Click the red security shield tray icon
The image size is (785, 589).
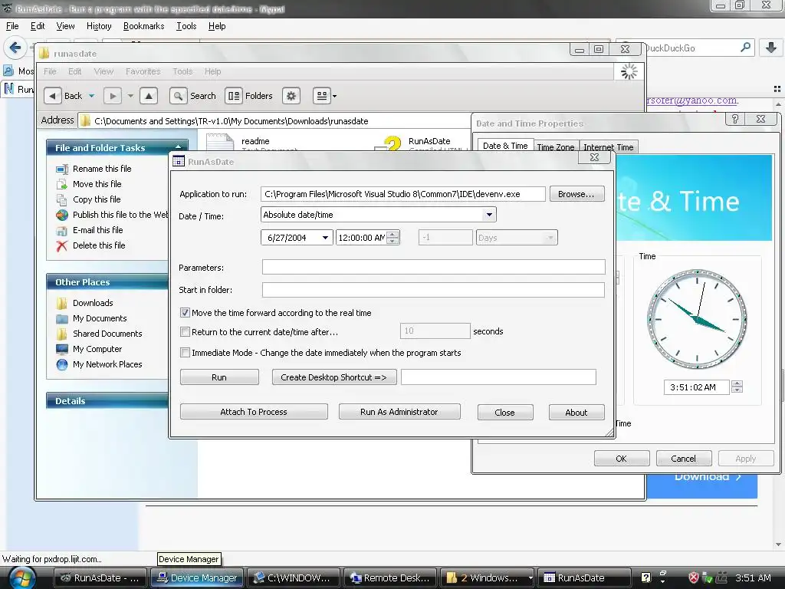pyautogui.click(x=693, y=577)
